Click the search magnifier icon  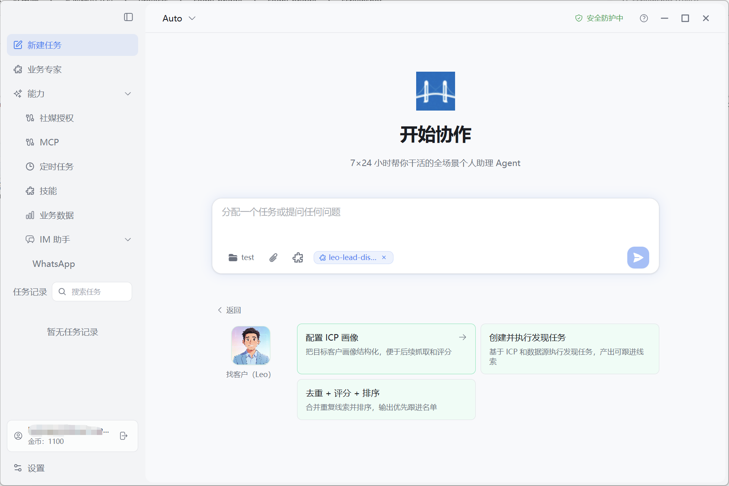pyautogui.click(x=62, y=292)
